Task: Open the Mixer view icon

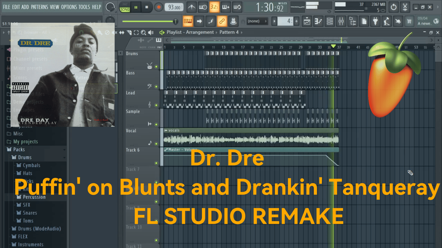Action: tap(341, 21)
